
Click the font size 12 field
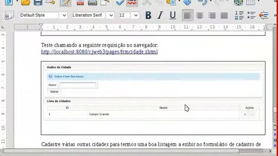tap(125, 15)
